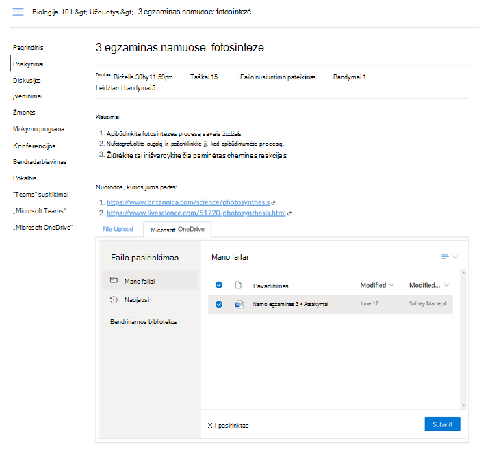Click Leidžiami bandymai 5 text
This screenshot has height=449, width=479.
click(x=125, y=88)
